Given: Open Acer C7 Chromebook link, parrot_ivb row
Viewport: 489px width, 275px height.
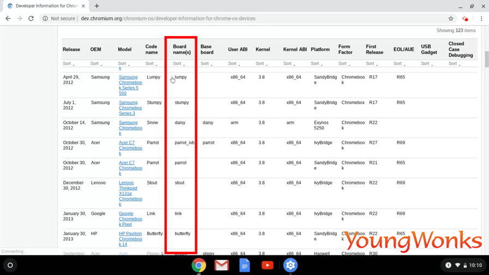Looking at the screenshot, I should (x=130, y=148).
